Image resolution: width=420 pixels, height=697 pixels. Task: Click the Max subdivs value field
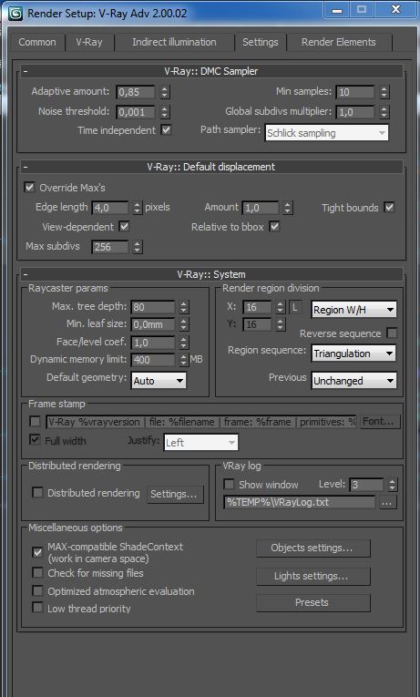click(x=110, y=247)
